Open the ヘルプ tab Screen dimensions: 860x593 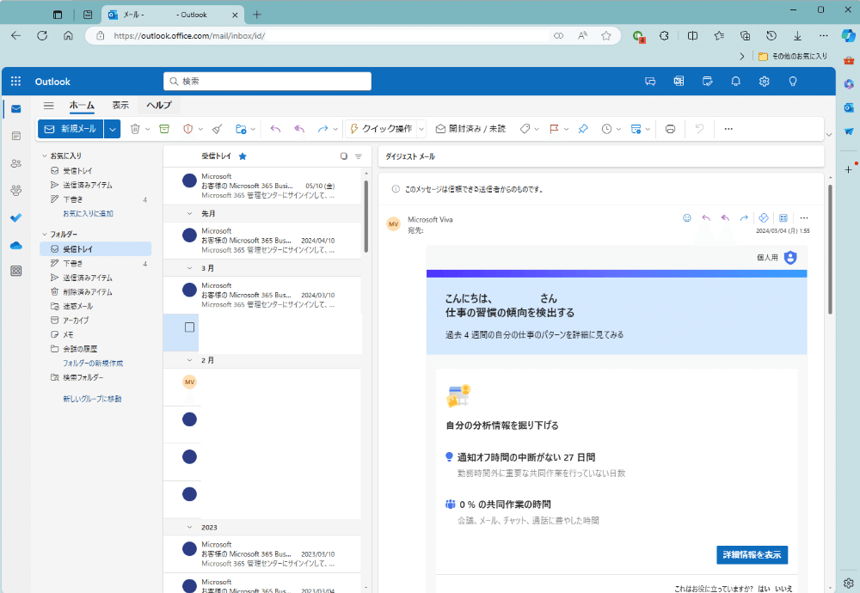159,105
